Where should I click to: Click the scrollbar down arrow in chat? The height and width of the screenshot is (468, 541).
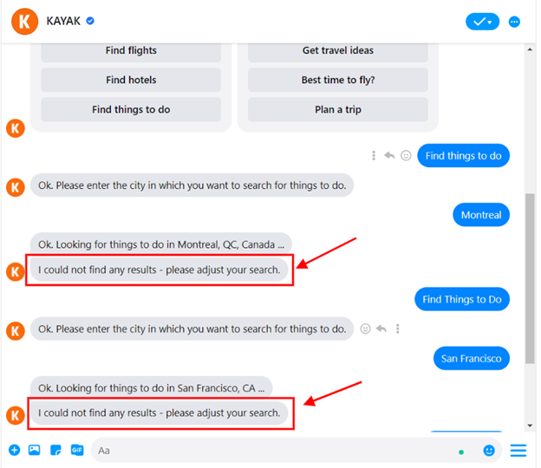530,426
